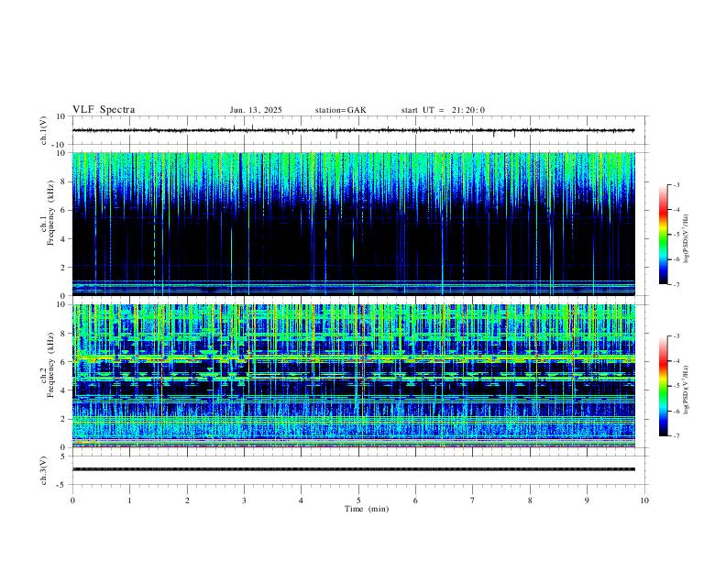Click the time axis tick label '7'
Image resolution: width=726 pixels, height=561 pixels.
(473, 500)
